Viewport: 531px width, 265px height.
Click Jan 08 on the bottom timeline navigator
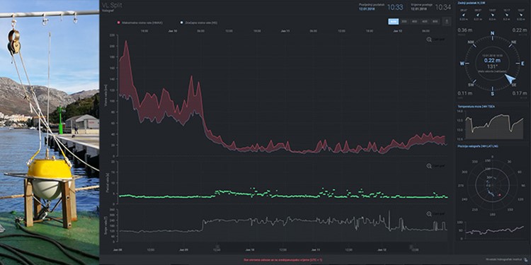[117, 250]
